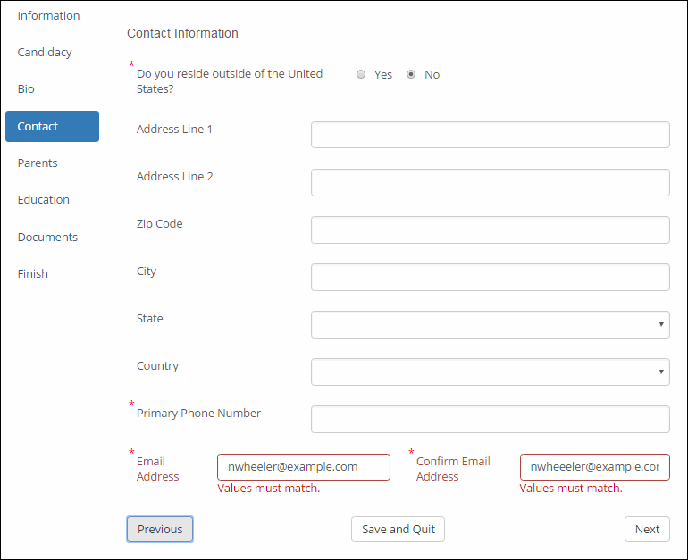Viewport: 688px width, 560px height.
Task: Click the Zip Code input field
Action: point(490,230)
